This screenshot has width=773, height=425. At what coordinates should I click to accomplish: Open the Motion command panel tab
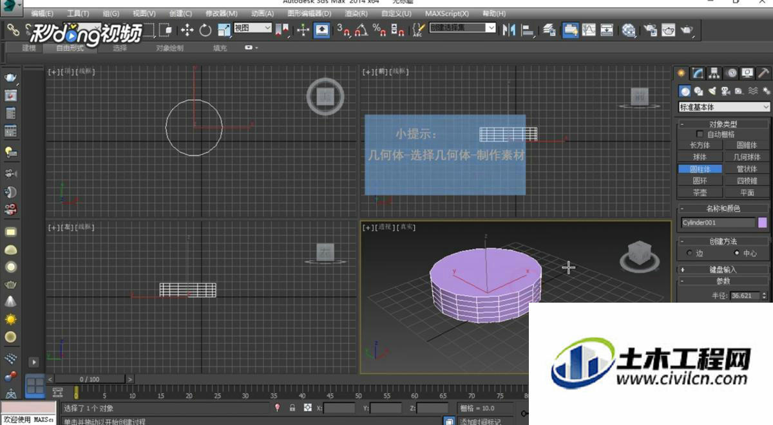[x=731, y=73]
